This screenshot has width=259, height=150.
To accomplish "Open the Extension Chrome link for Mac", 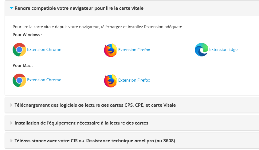I will pyautogui.click(x=44, y=80).
